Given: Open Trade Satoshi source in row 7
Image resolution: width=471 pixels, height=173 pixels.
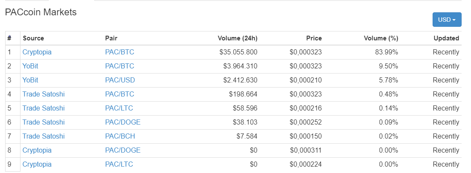Looking at the screenshot, I should click(x=44, y=136).
